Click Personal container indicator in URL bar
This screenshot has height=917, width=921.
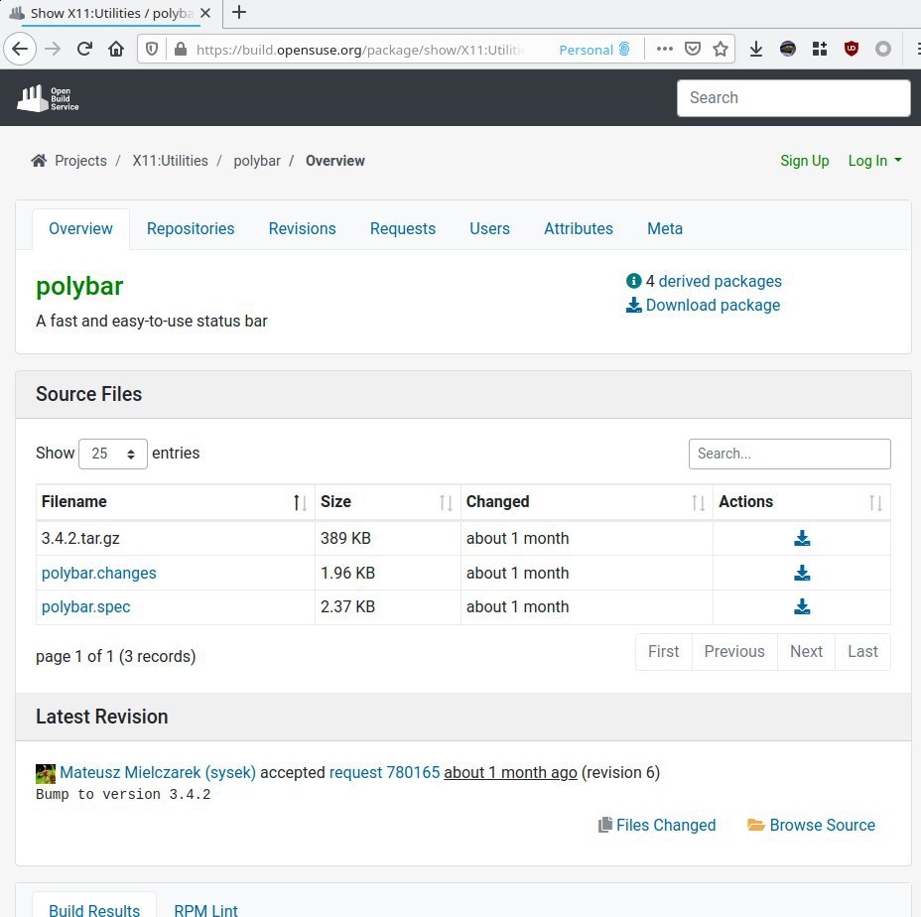[x=594, y=50]
